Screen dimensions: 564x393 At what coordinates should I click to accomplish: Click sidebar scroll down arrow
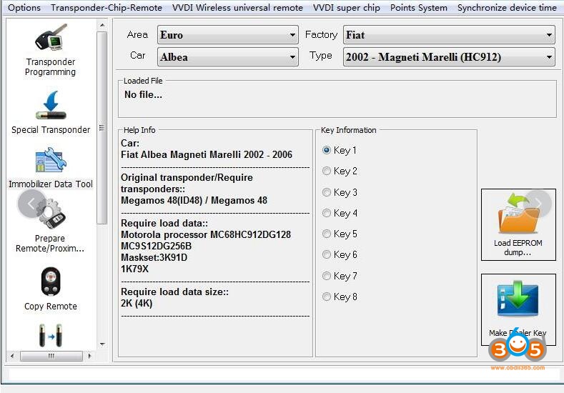point(102,344)
